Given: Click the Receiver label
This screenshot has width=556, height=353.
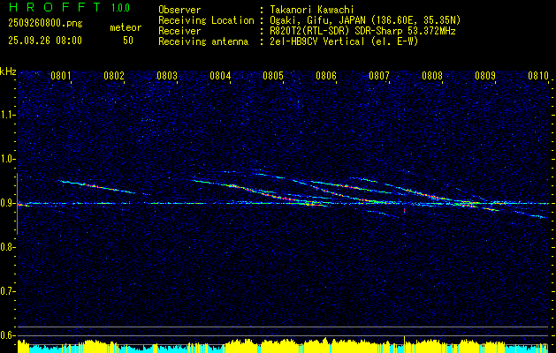Looking at the screenshot, I should [179, 31].
